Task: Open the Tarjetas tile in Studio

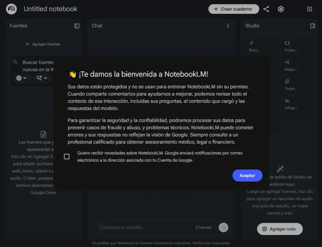Action: 291,85
